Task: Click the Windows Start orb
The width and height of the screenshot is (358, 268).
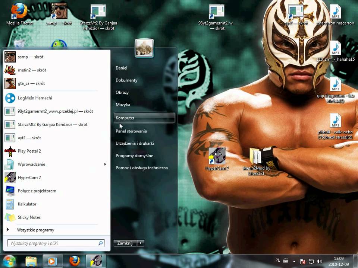Action: point(9,261)
